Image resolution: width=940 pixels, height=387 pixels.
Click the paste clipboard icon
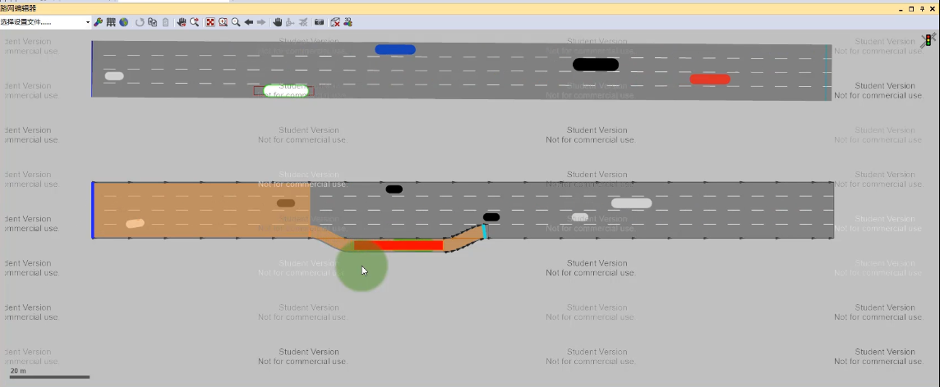(x=165, y=22)
